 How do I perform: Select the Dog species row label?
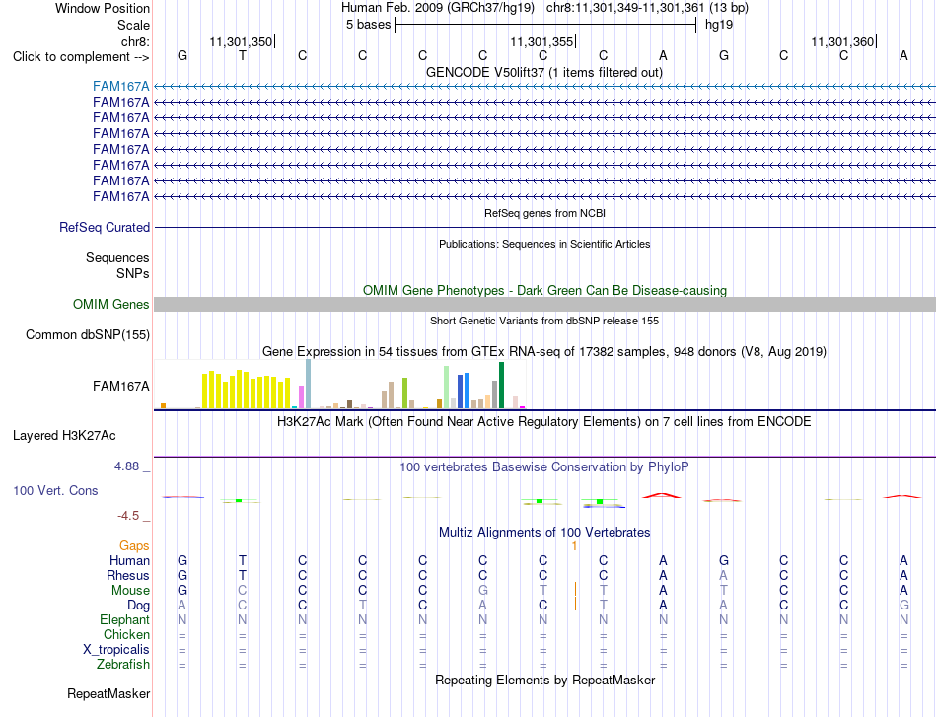[x=138, y=606]
